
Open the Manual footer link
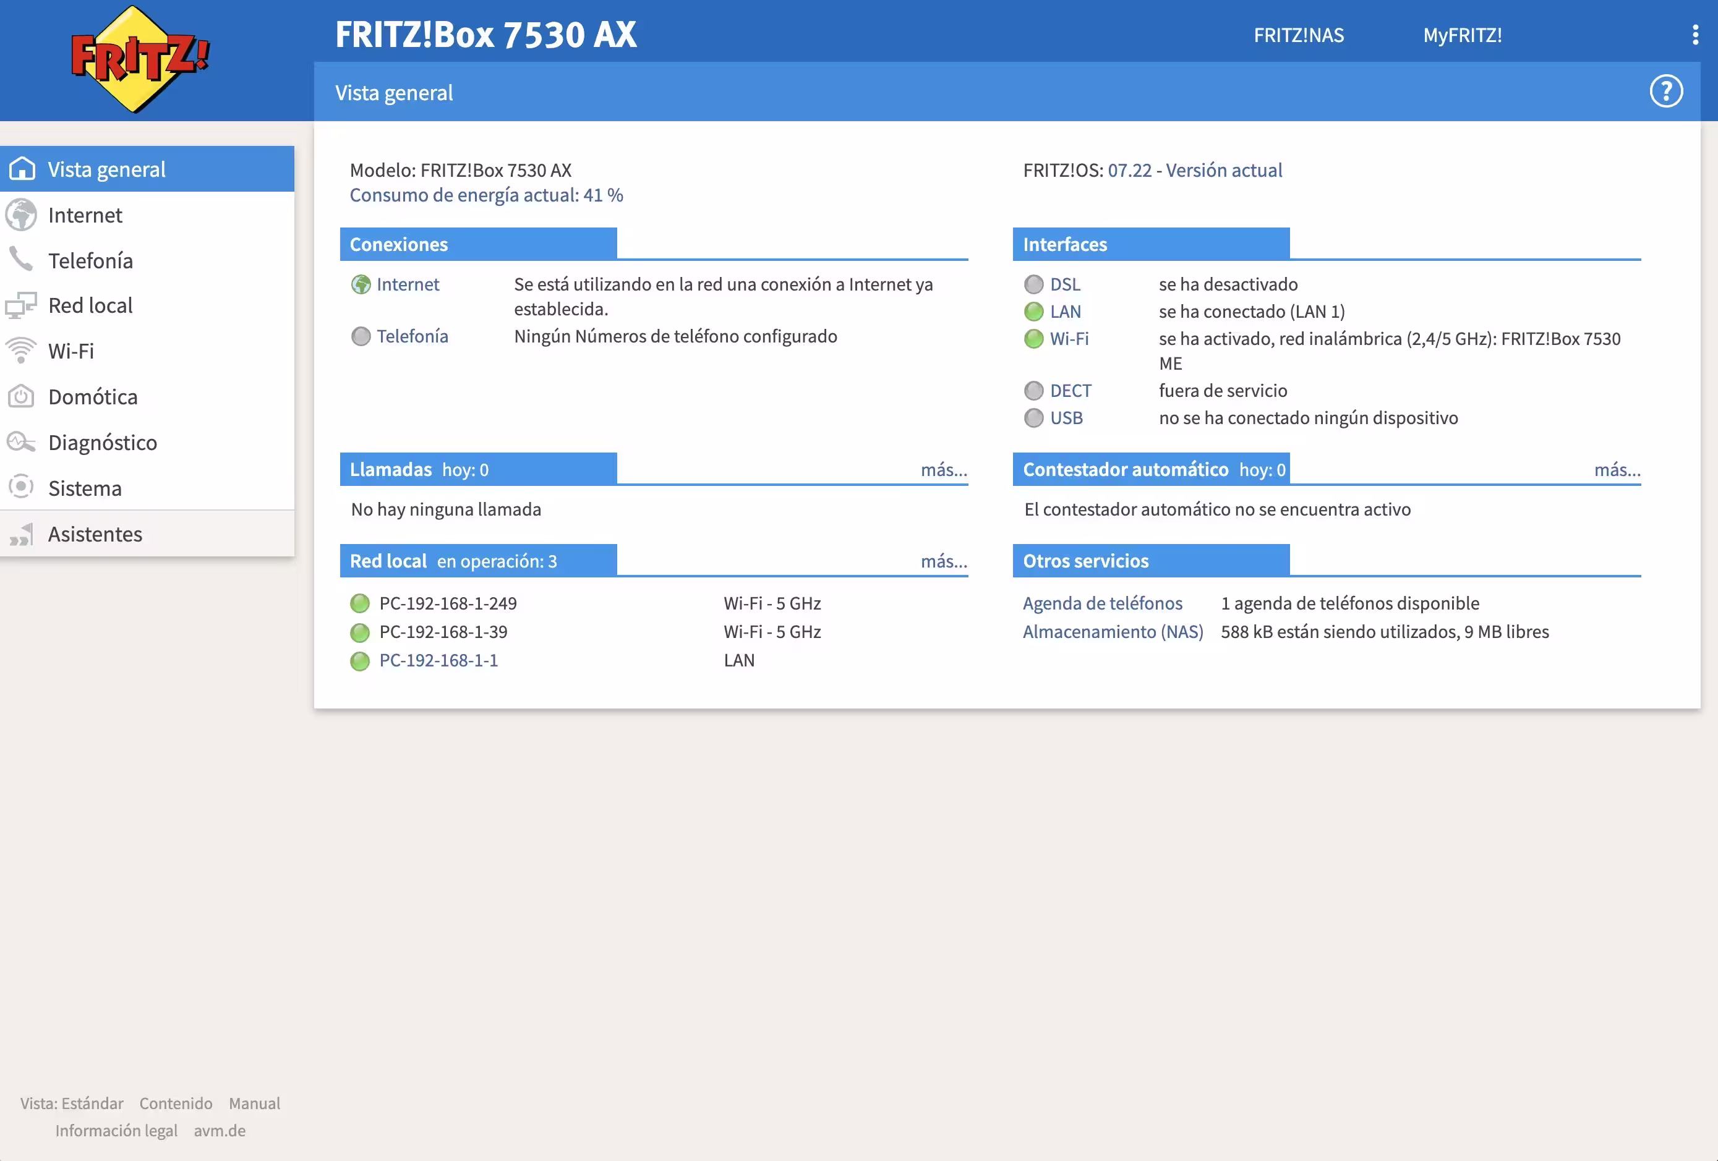[254, 1104]
